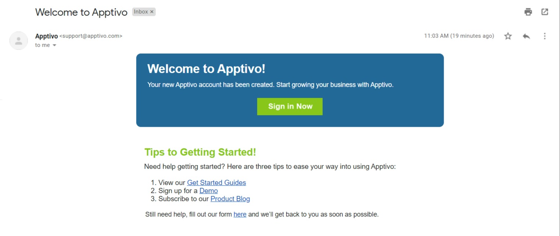Click the 'Tips to Getting Started!' heading
Screen dimensions: 560x236
[200, 152]
